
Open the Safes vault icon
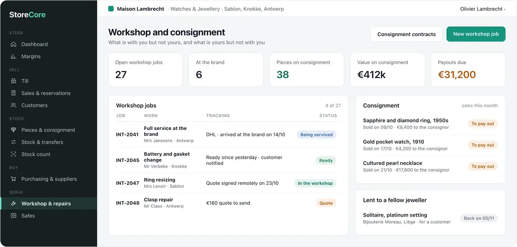coord(13,216)
